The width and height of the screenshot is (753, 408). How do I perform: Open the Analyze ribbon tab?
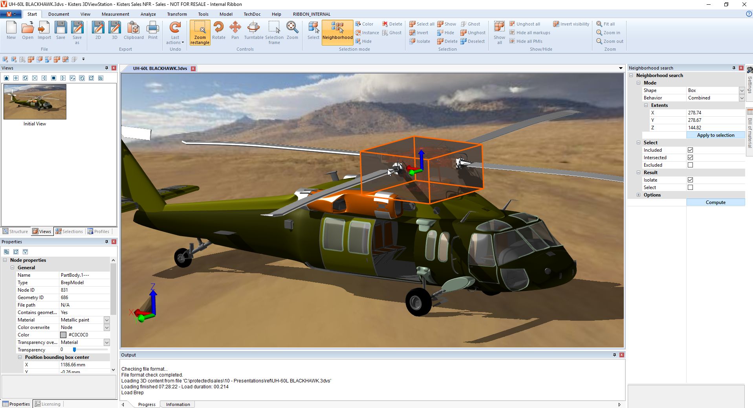(x=148, y=14)
